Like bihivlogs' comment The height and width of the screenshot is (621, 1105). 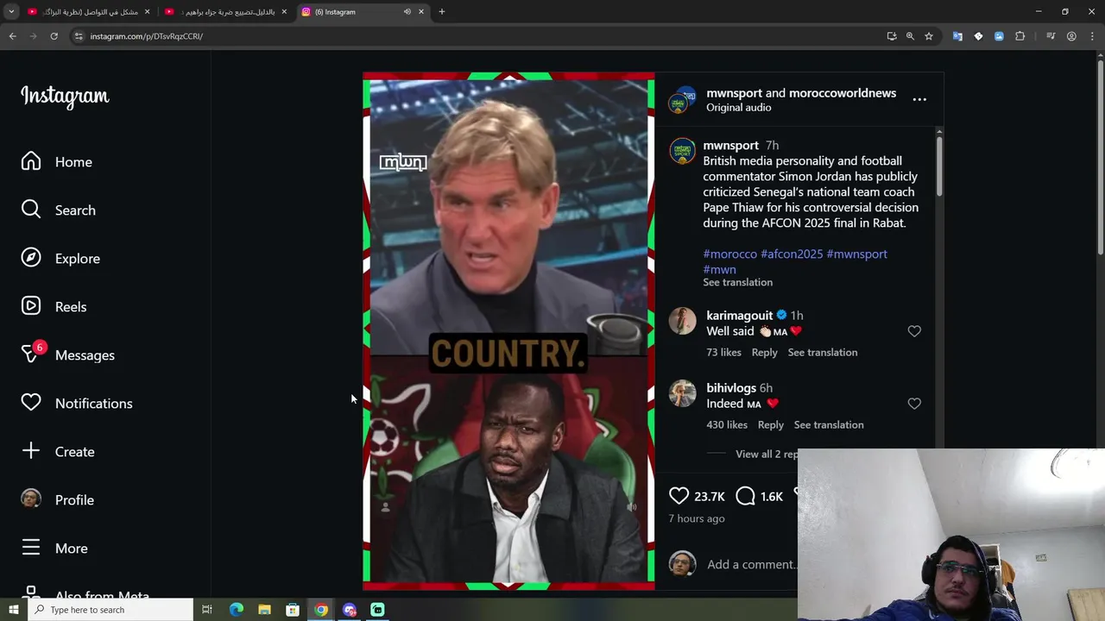click(914, 404)
